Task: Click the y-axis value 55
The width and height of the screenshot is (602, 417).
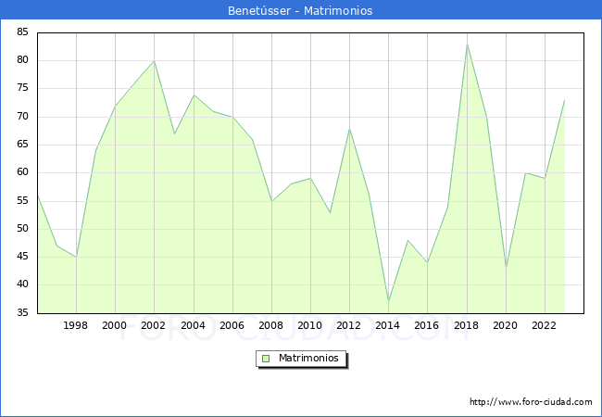Action: pos(22,201)
